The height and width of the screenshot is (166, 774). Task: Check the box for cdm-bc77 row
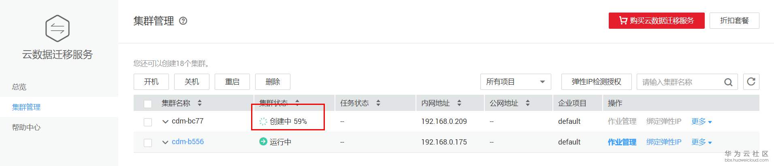[148, 122]
